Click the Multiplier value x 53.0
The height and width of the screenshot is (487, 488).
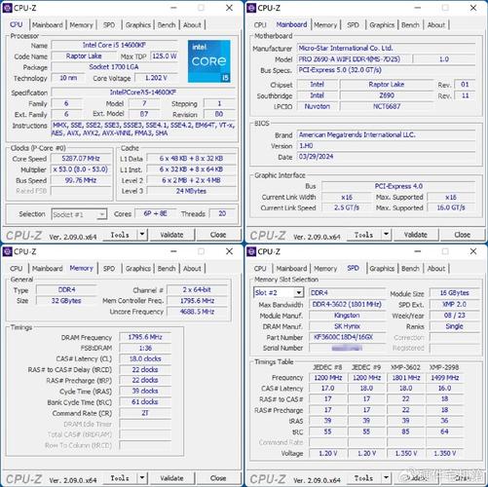81,169
